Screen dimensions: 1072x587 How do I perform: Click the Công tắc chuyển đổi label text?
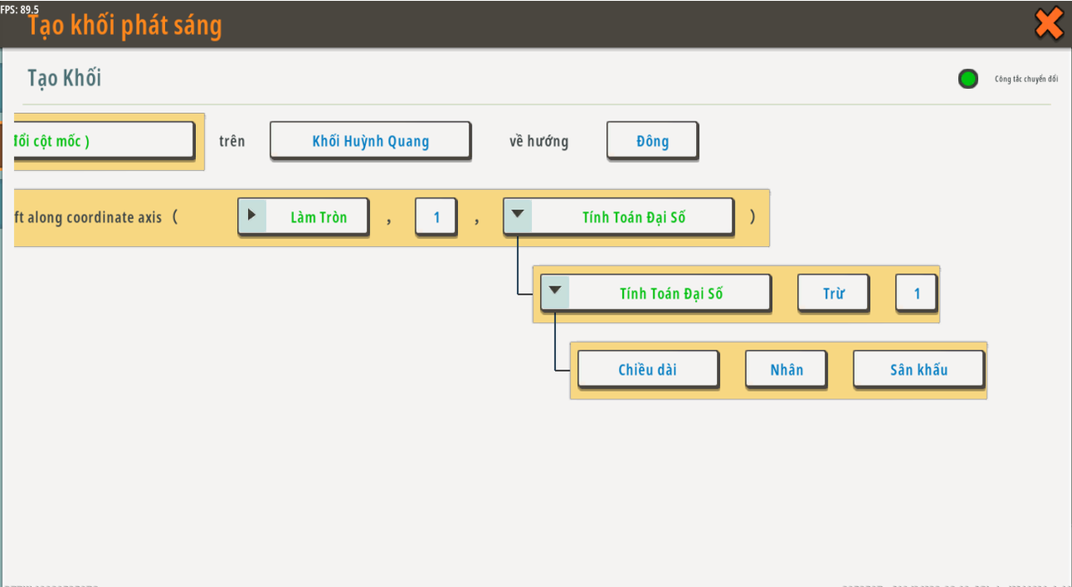pos(1026,80)
